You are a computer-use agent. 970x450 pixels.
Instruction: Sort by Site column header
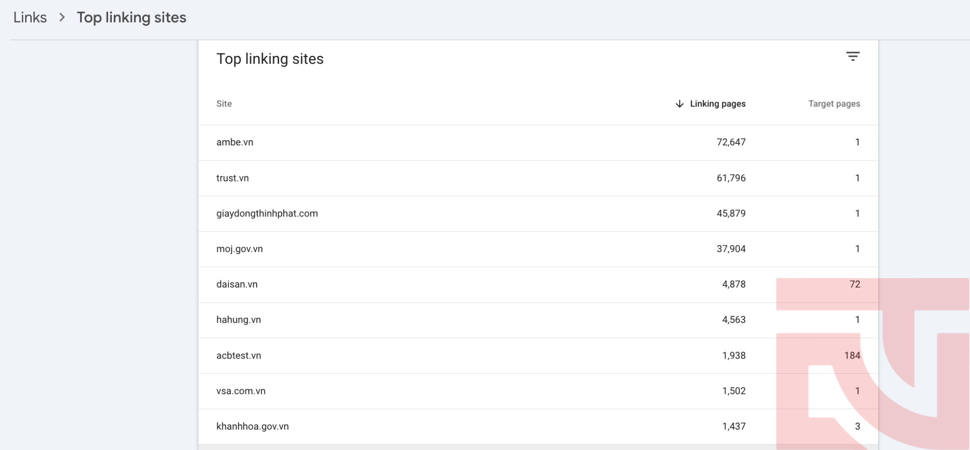click(224, 104)
